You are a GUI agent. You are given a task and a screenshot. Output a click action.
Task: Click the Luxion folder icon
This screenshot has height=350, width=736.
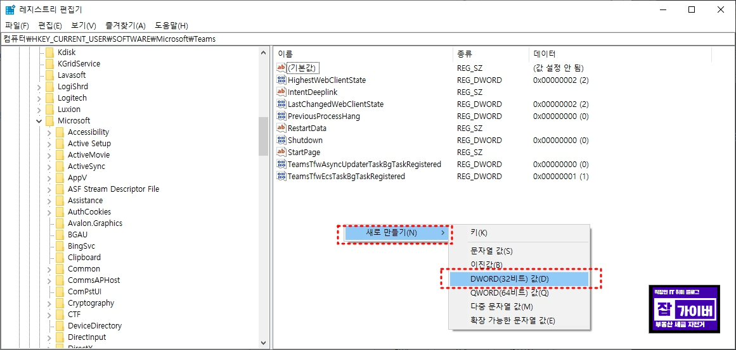point(49,109)
